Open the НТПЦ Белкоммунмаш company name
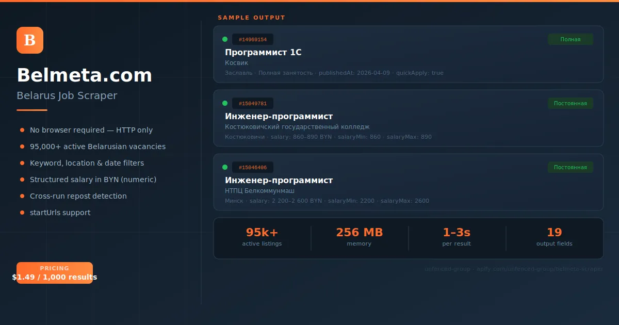Viewport: 619px width, 325px height. pos(259,191)
